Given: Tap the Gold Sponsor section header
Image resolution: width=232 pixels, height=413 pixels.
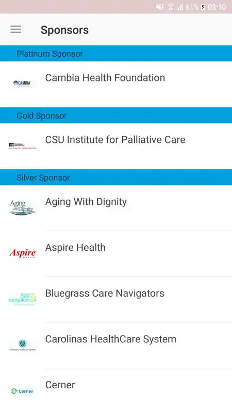Looking at the screenshot, I should pos(116,115).
